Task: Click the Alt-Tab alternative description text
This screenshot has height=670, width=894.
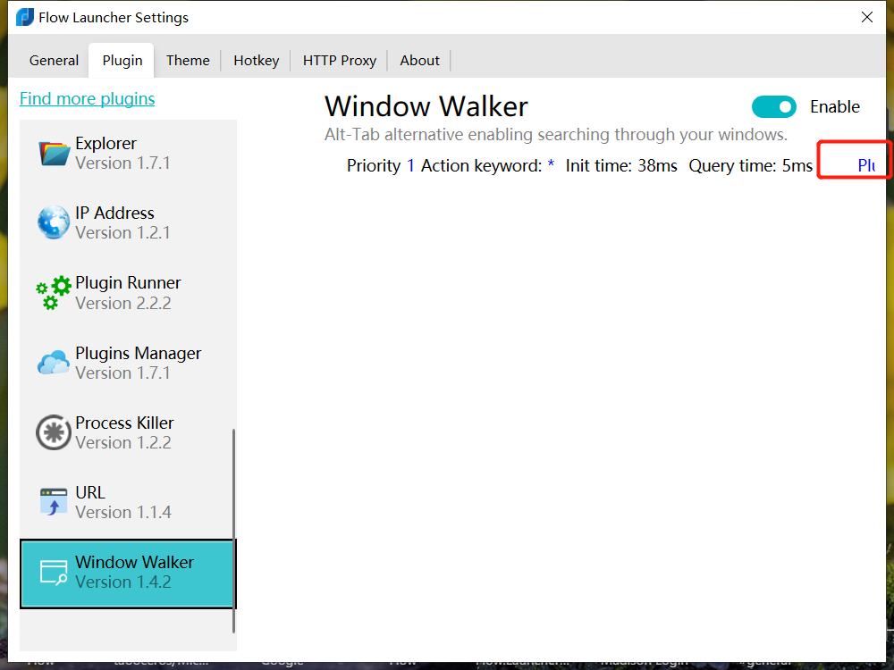Action: click(556, 135)
